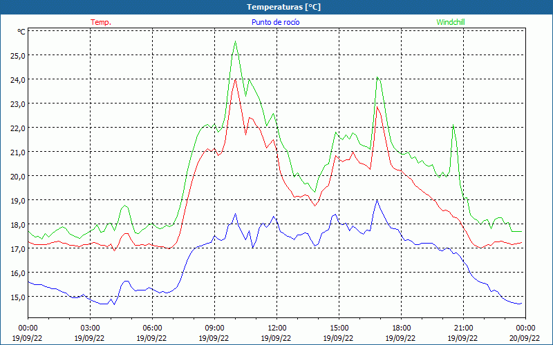Click the 15,0 y-axis value
The image size is (553, 345).
tap(19, 297)
